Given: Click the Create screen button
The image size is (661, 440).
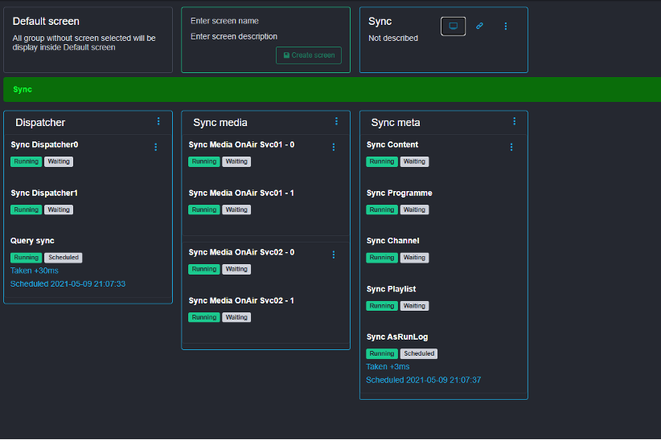Looking at the screenshot, I should point(309,55).
